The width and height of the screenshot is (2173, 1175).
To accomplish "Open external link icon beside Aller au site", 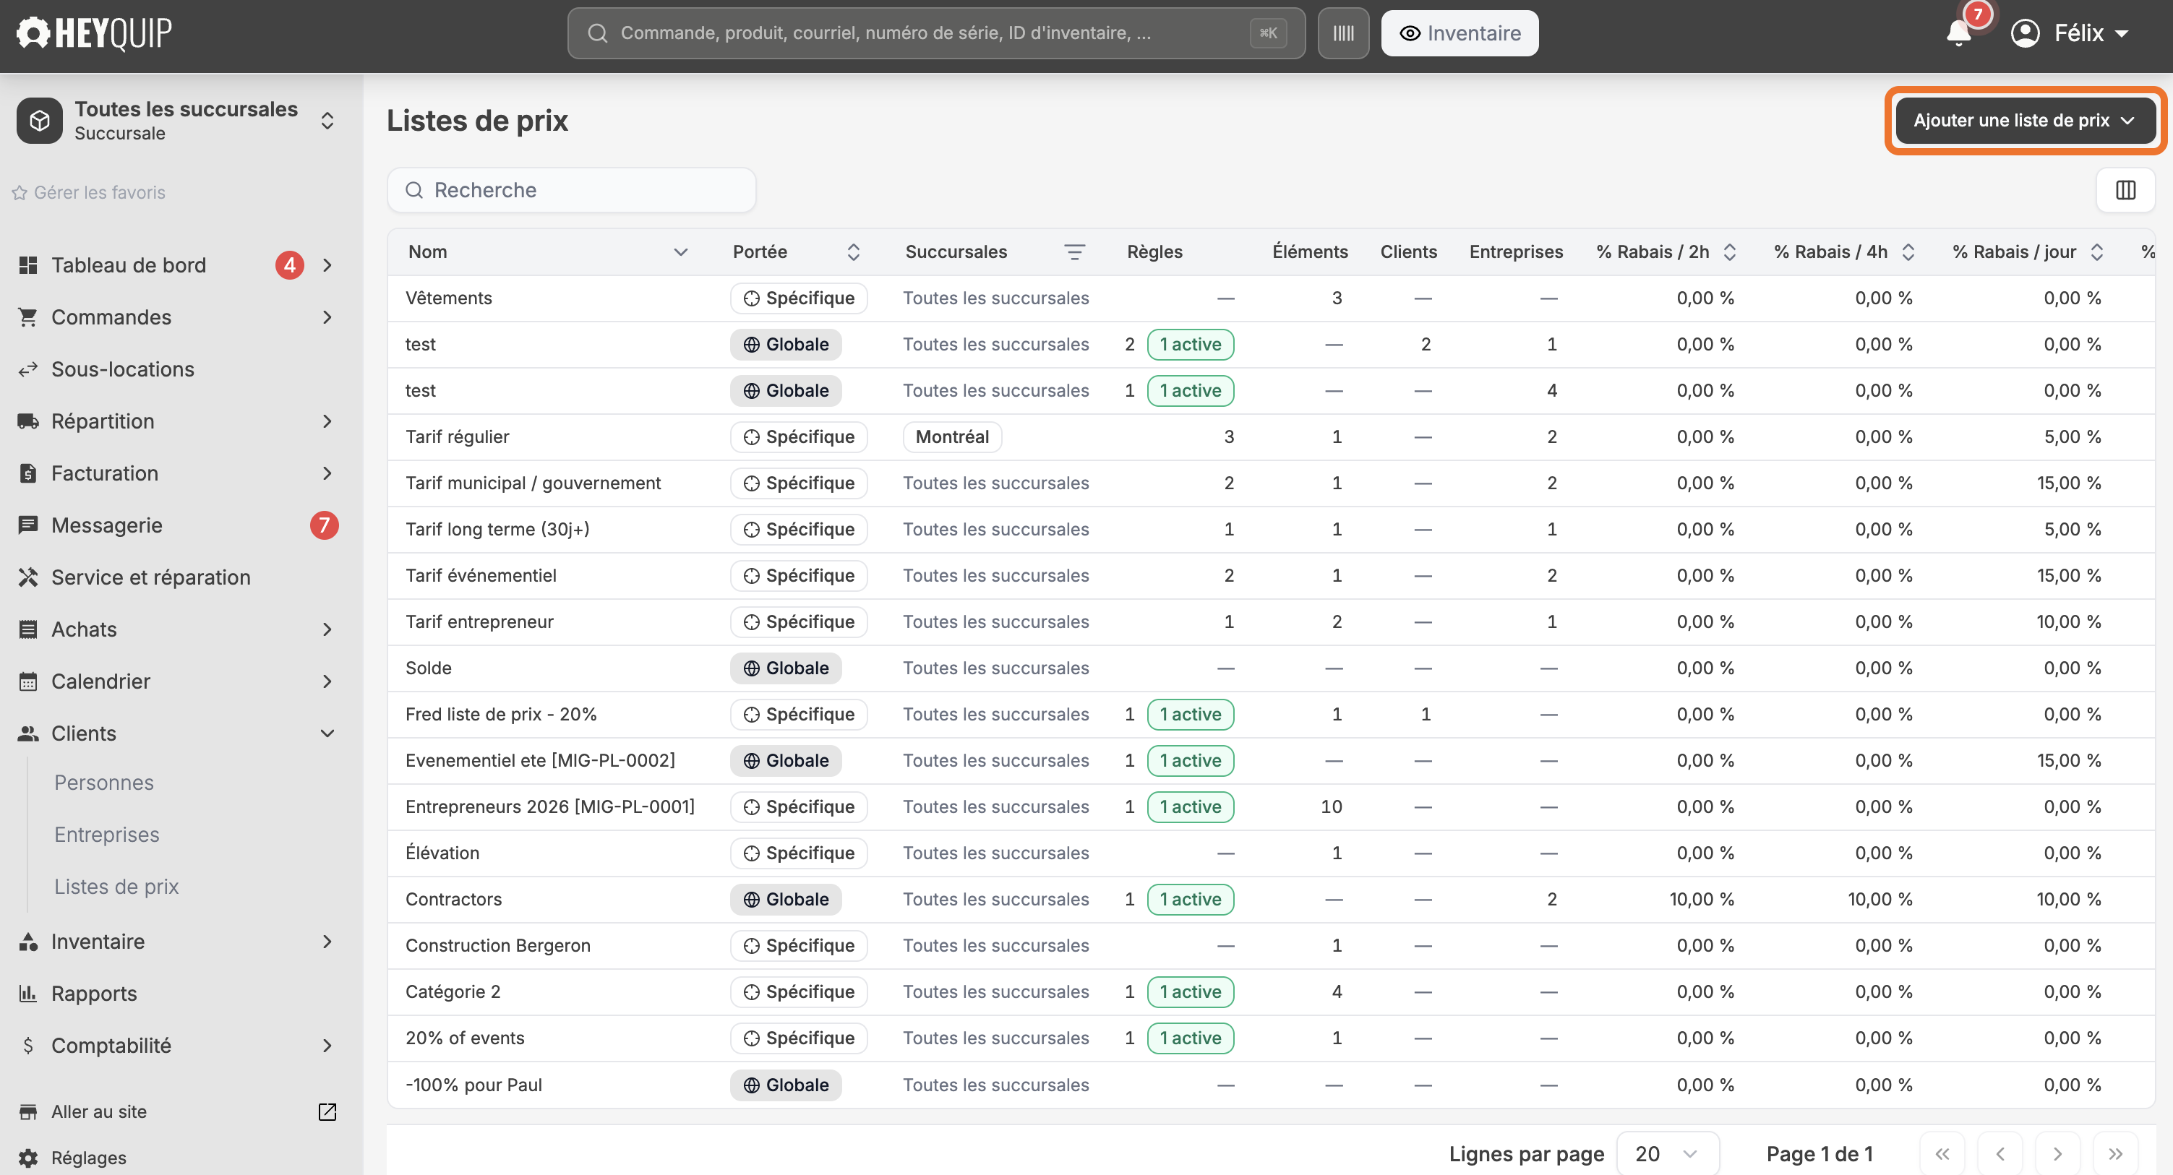I will pyautogui.click(x=327, y=1111).
